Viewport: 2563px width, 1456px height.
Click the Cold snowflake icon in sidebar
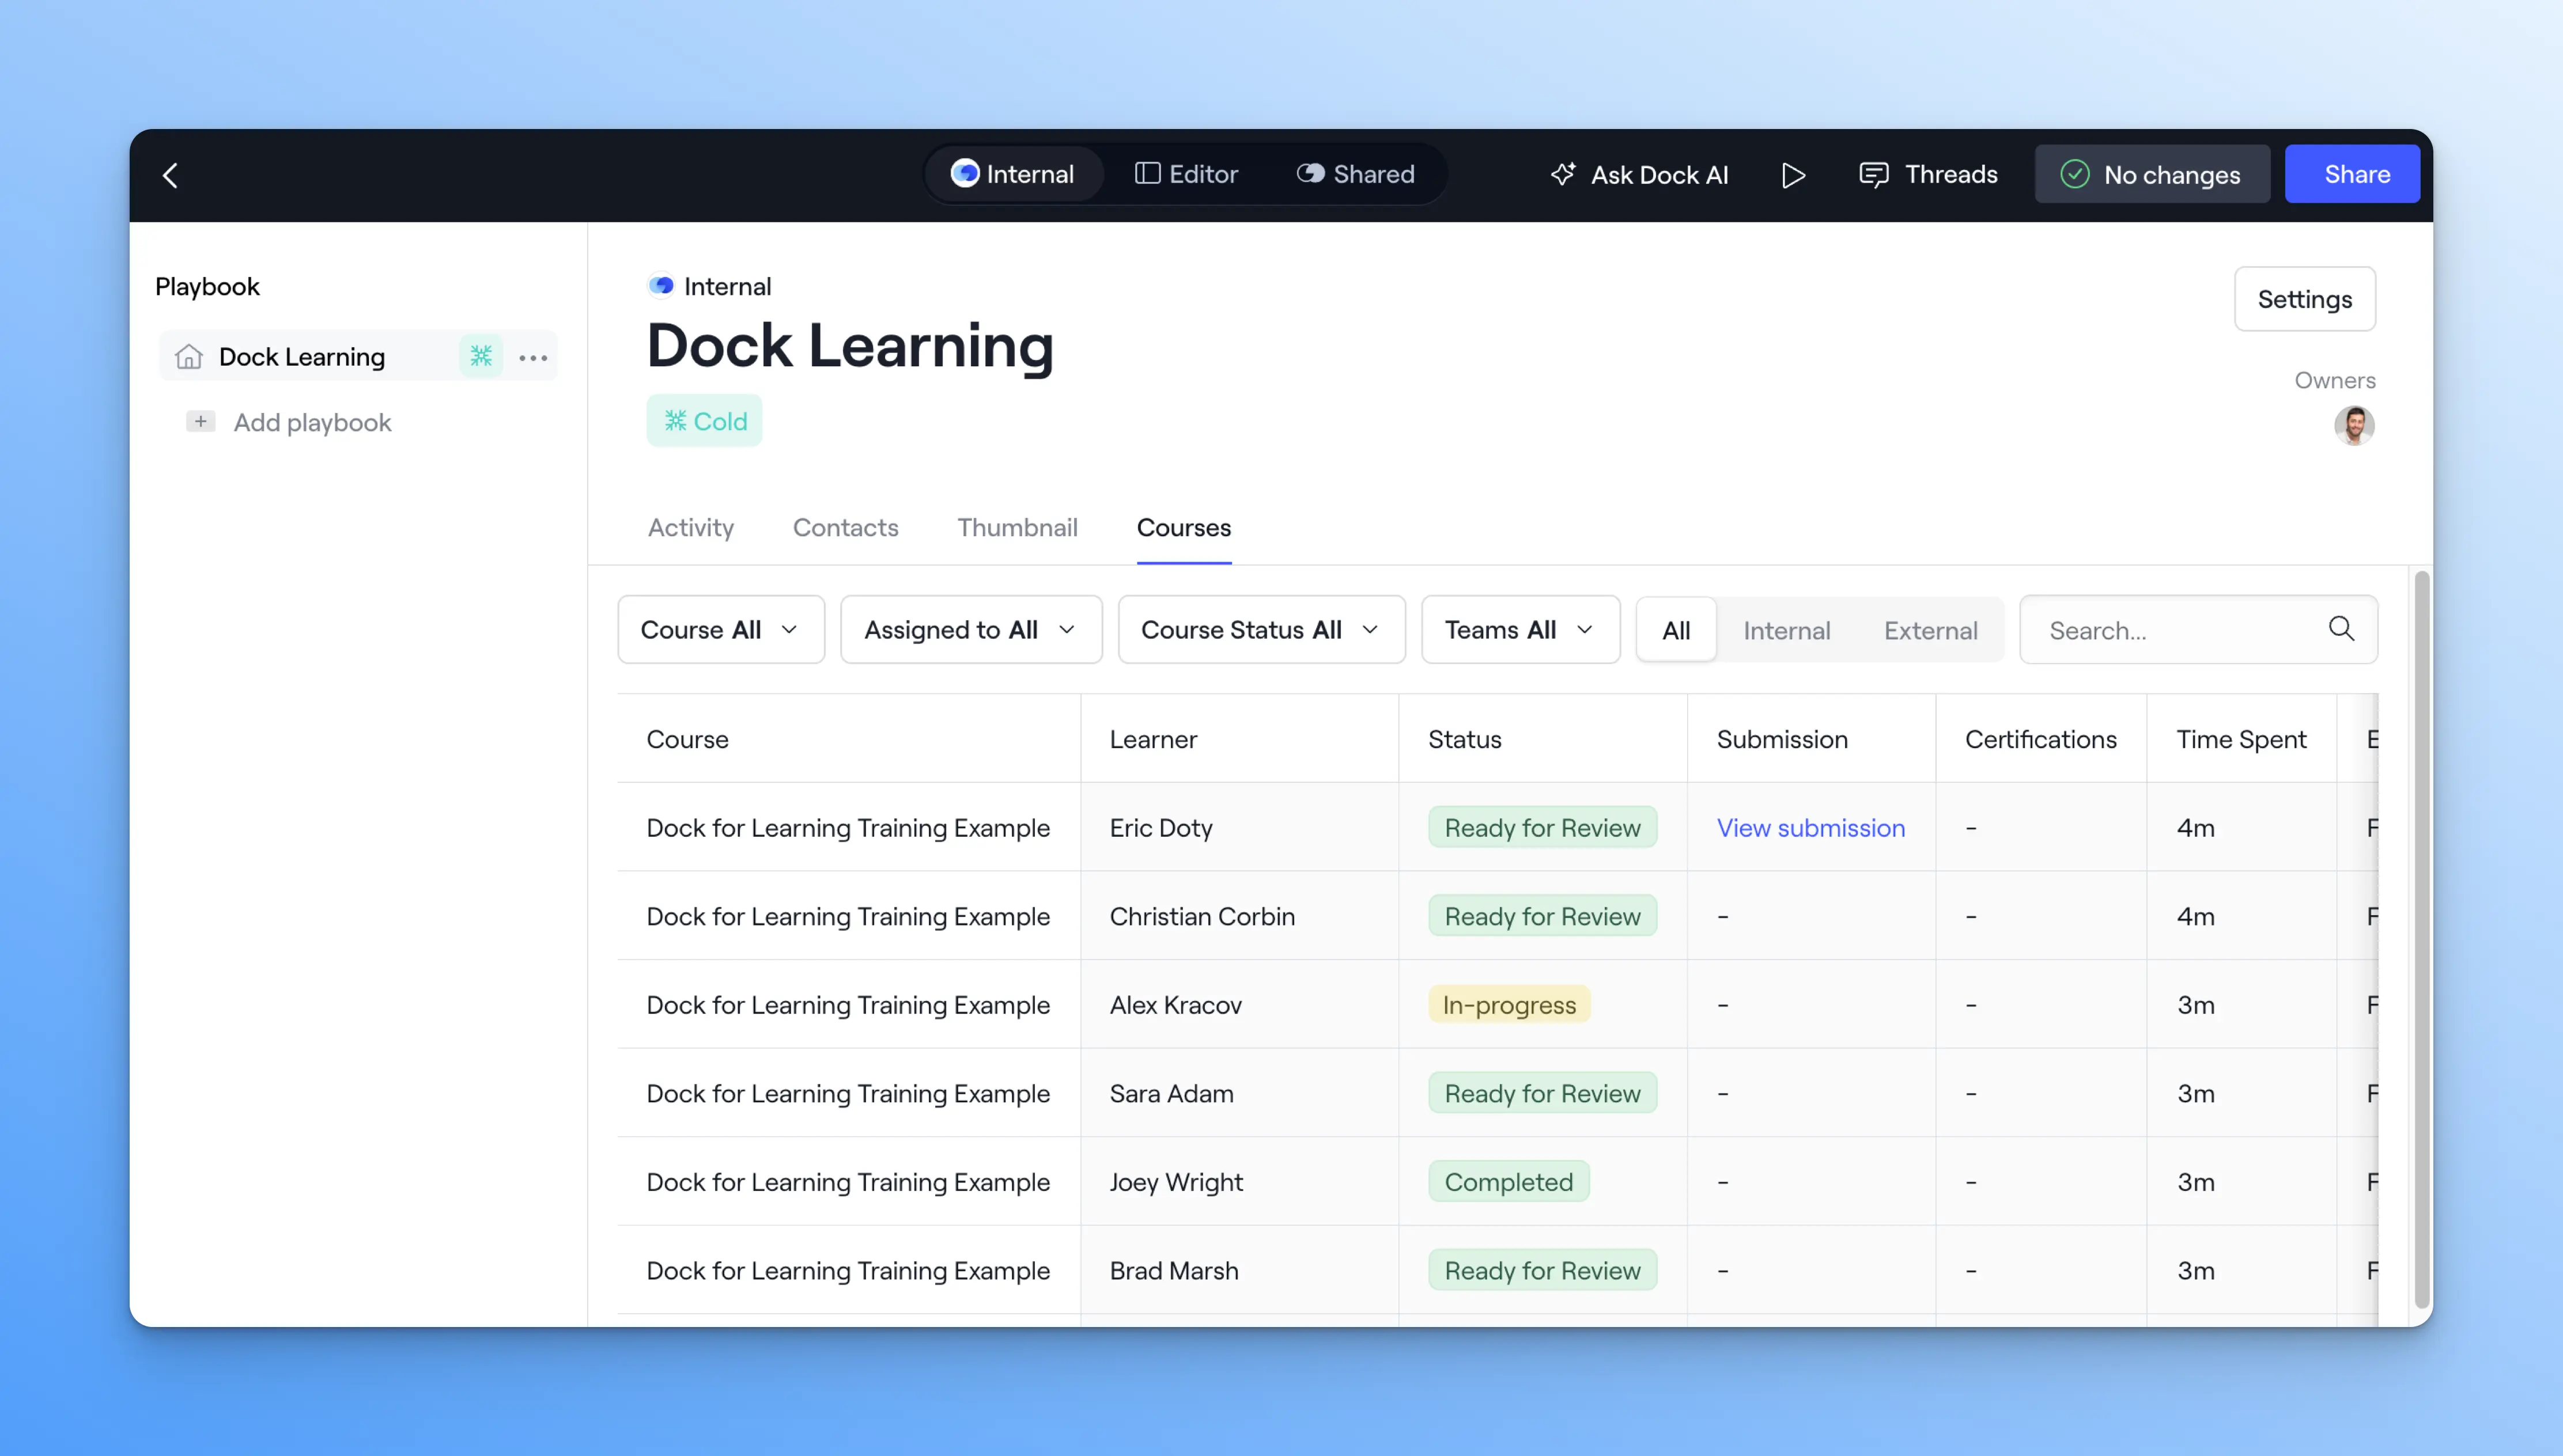point(480,356)
